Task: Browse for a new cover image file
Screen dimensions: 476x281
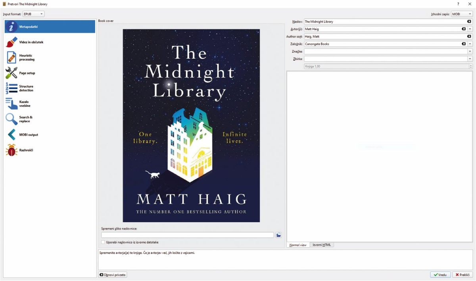Action: tap(278, 235)
